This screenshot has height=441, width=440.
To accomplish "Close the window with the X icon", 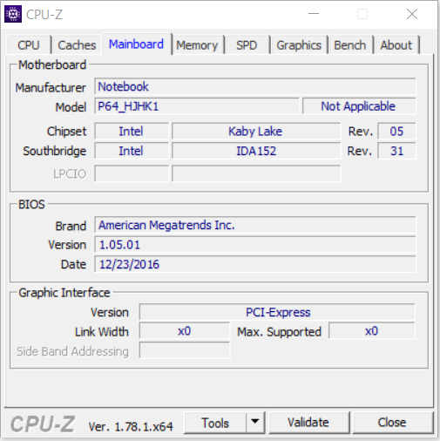I will click(x=412, y=14).
